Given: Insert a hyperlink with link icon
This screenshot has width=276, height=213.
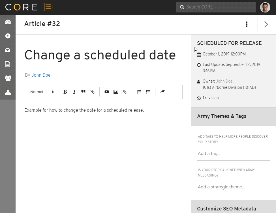Looking at the screenshot, I should tap(92, 92).
